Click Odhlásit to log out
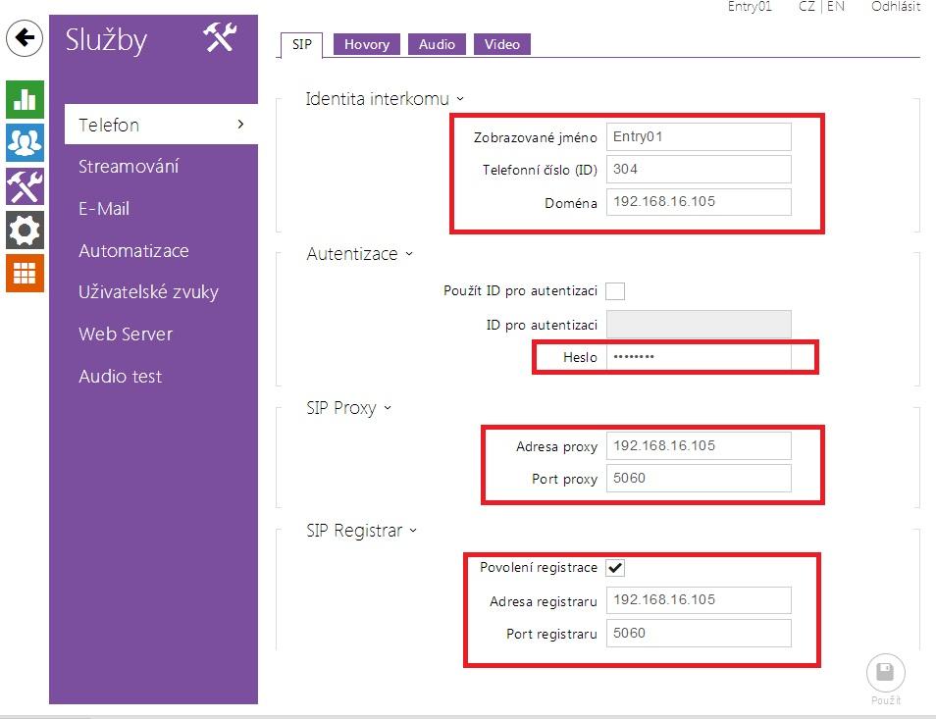The height and width of the screenshot is (719, 936). tap(896, 7)
